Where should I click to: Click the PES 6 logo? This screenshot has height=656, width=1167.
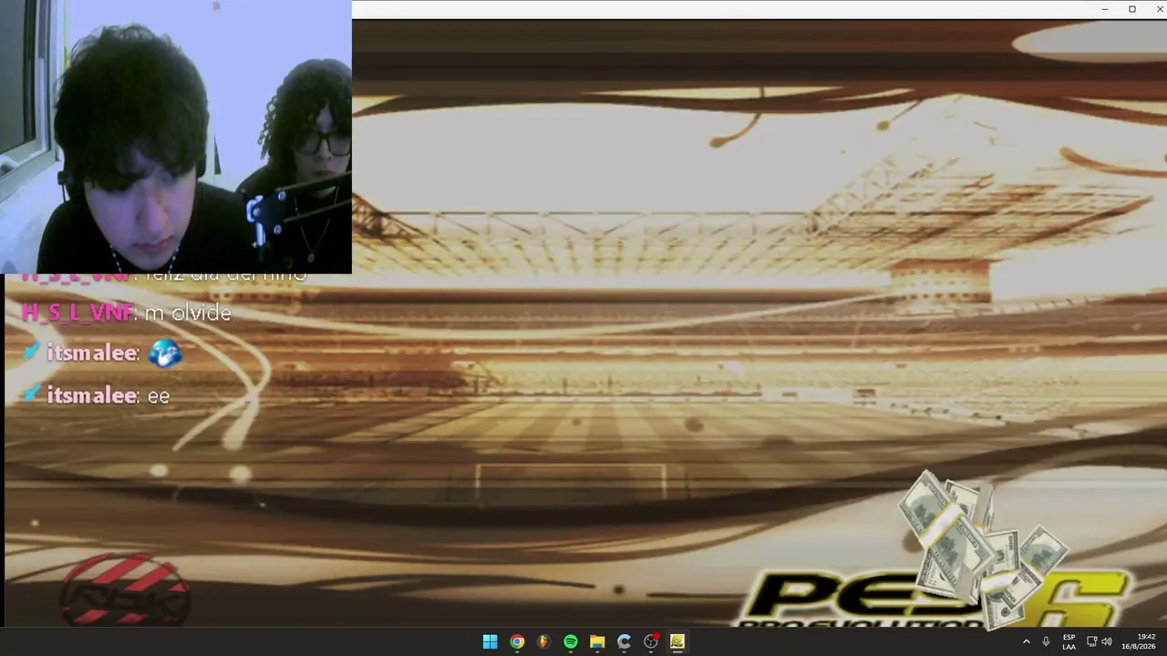pos(936,599)
